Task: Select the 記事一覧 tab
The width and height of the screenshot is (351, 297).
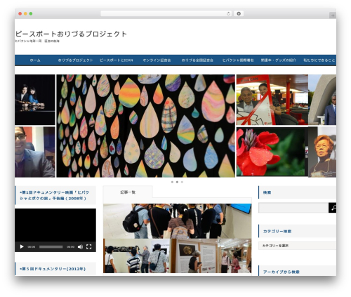Action: tap(128, 192)
